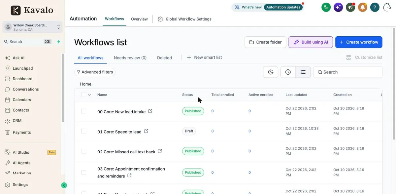Screen dimensions: 396x194
Task: Open 00 Core: New lead intake external link icon
Action: [x=150, y=111]
